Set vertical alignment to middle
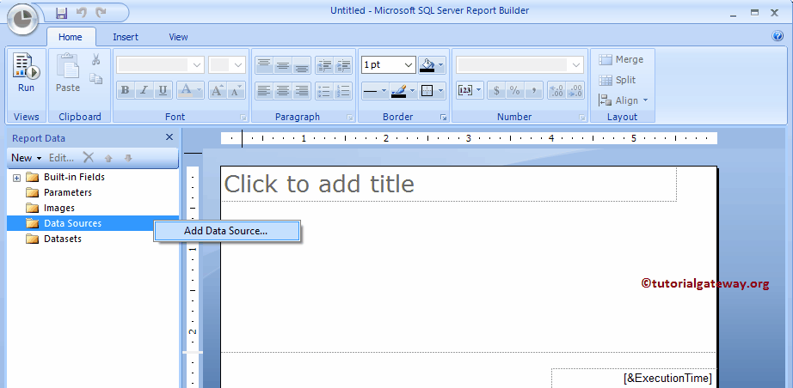The height and width of the screenshot is (388, 793). pyautogui.click(x=283, y=65)
